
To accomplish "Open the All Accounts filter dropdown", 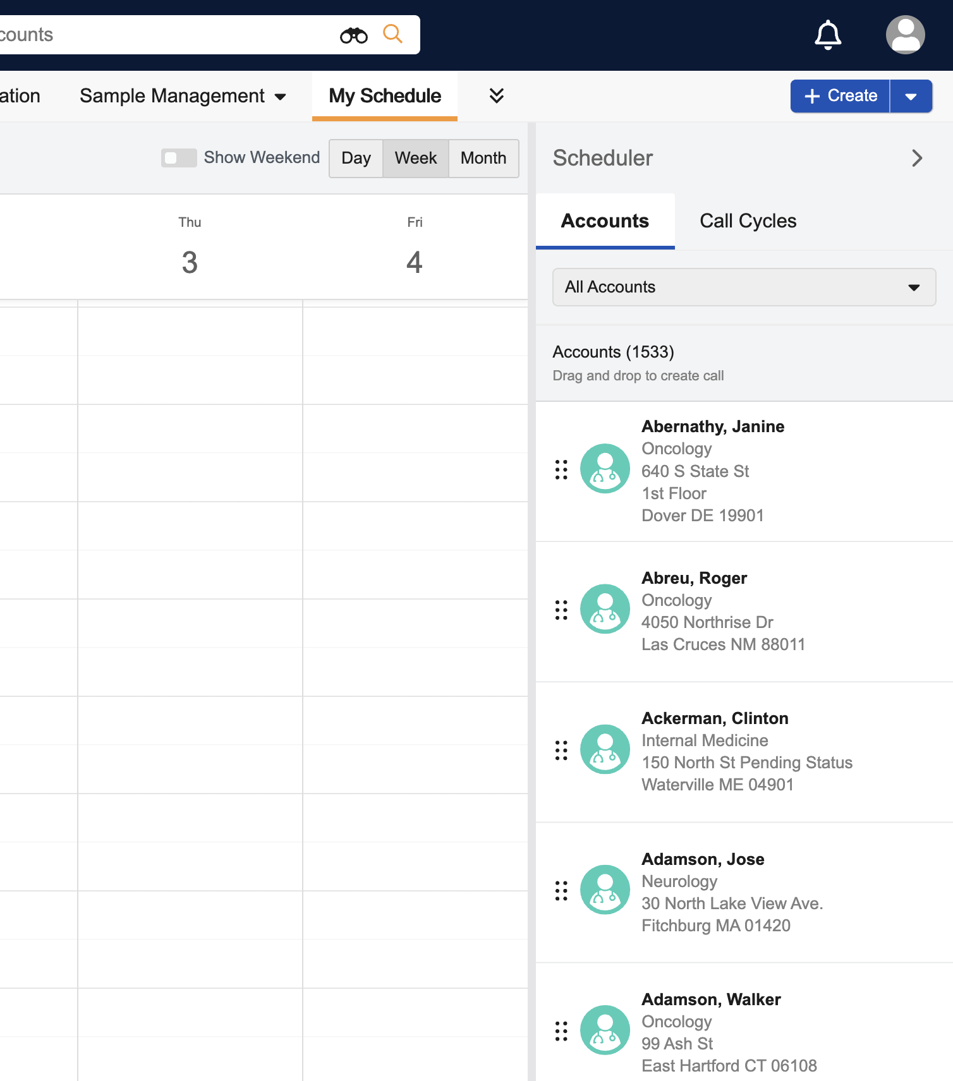I will point(744,287).
